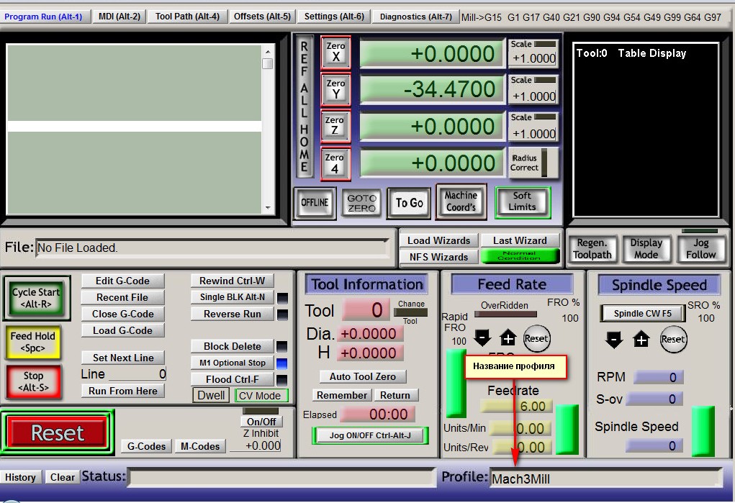Toggle Radius Correct

[x=533, y=163]
